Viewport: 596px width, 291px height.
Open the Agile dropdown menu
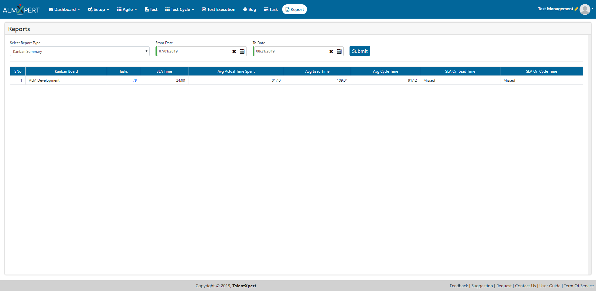click(127, 9)
